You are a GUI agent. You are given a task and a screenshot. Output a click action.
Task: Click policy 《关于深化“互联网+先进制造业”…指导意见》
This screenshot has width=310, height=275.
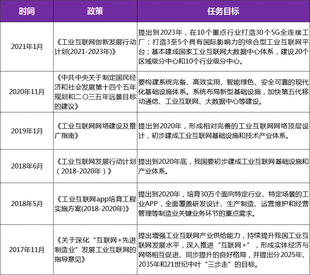pyautogui.click(x=95, y=250)
